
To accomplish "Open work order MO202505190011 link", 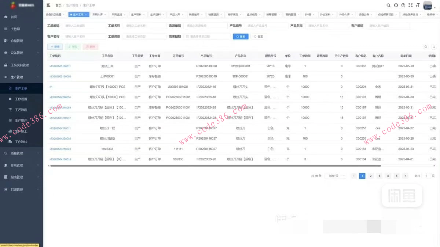I will [x=60, y=66].
